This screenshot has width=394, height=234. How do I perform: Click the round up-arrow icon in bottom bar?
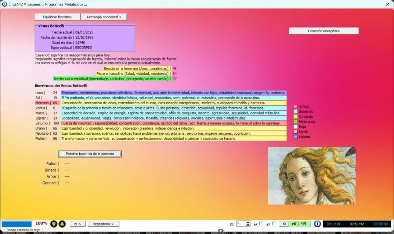(62, 224)
